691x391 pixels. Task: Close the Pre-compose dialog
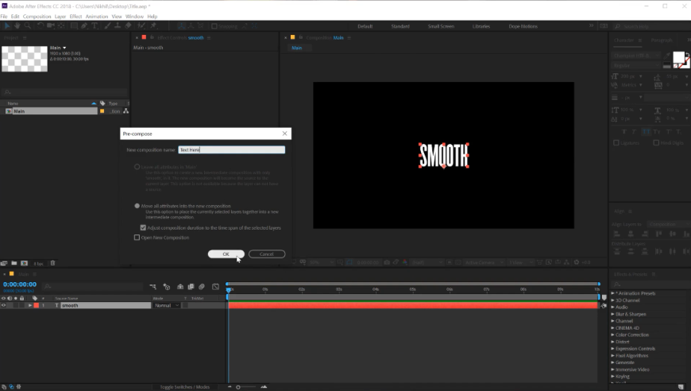pos(284,134)
